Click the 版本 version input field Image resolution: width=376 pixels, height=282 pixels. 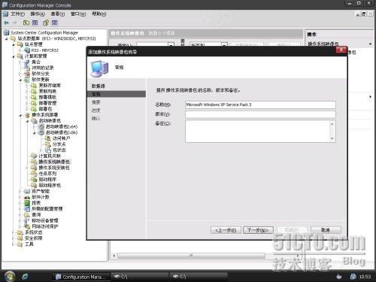click(x=260, y=114)
